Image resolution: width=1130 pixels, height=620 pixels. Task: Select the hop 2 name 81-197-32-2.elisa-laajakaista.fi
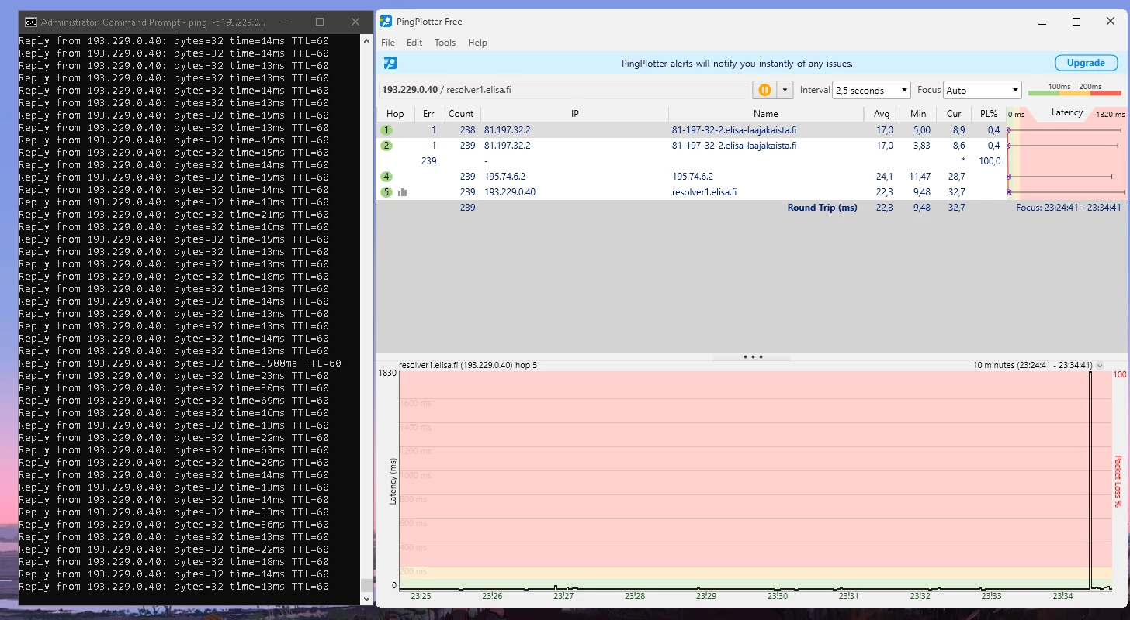coord(734,146)
